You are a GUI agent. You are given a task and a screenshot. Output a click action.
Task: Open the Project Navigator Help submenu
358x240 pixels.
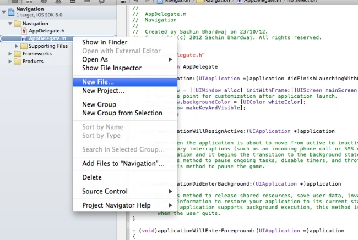pos(125,205)
